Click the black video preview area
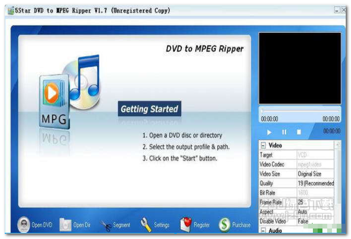This screenshot has height=239, width=351. point(300,68)
